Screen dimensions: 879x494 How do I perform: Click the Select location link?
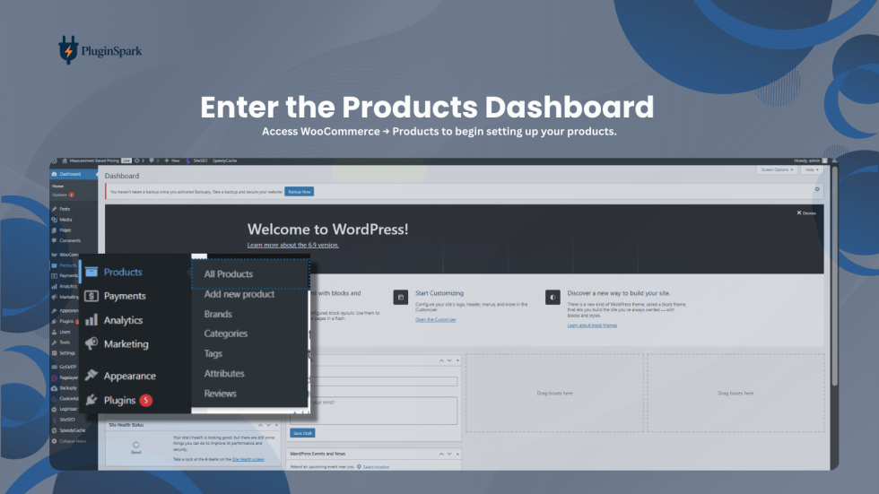[376, 466]
